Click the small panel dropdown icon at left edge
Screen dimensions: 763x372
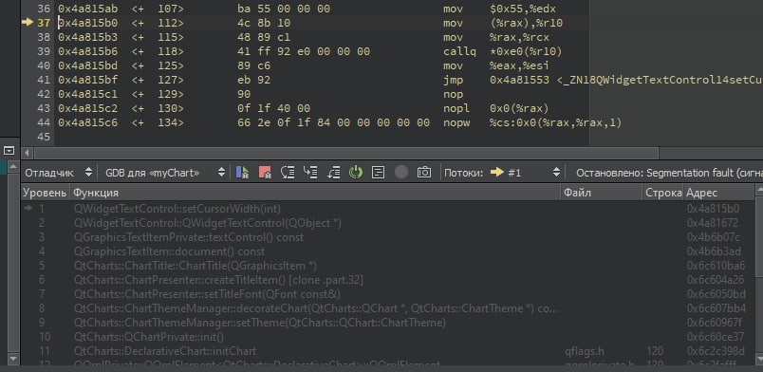(9, 151)
